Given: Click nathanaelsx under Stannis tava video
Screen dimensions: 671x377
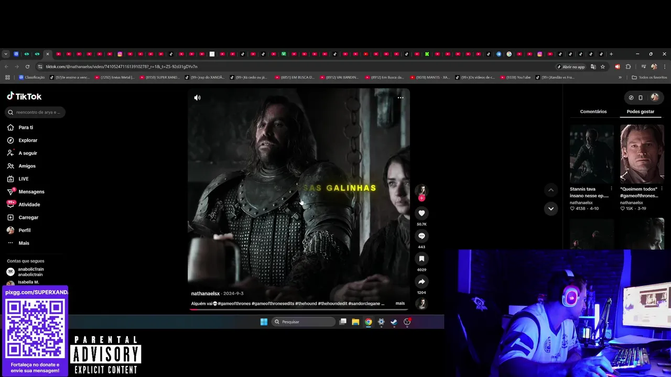Looking at the screenshot, I should click(x=581, y=203).
